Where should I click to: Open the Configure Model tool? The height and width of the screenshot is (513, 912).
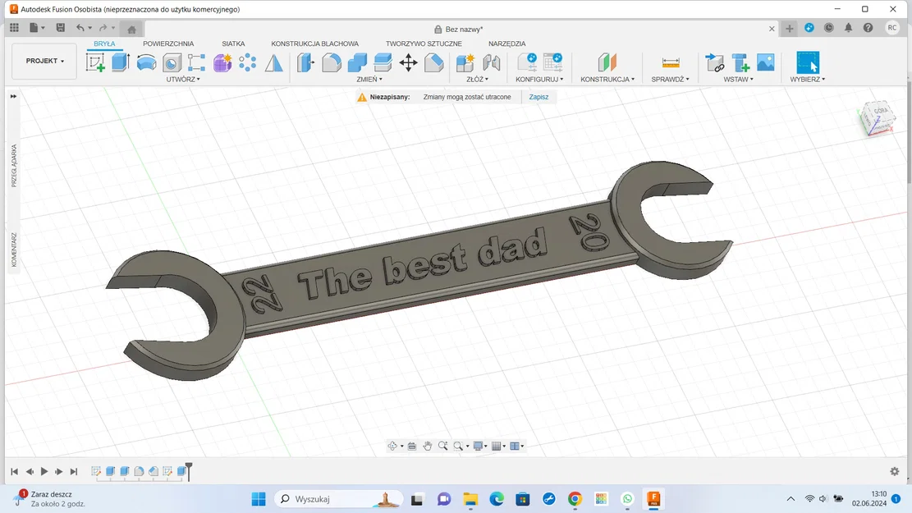point(528,62)
